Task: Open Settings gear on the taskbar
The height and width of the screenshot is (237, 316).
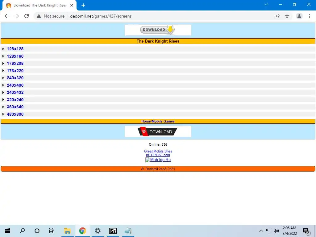Action: click(x=98, y=231)
